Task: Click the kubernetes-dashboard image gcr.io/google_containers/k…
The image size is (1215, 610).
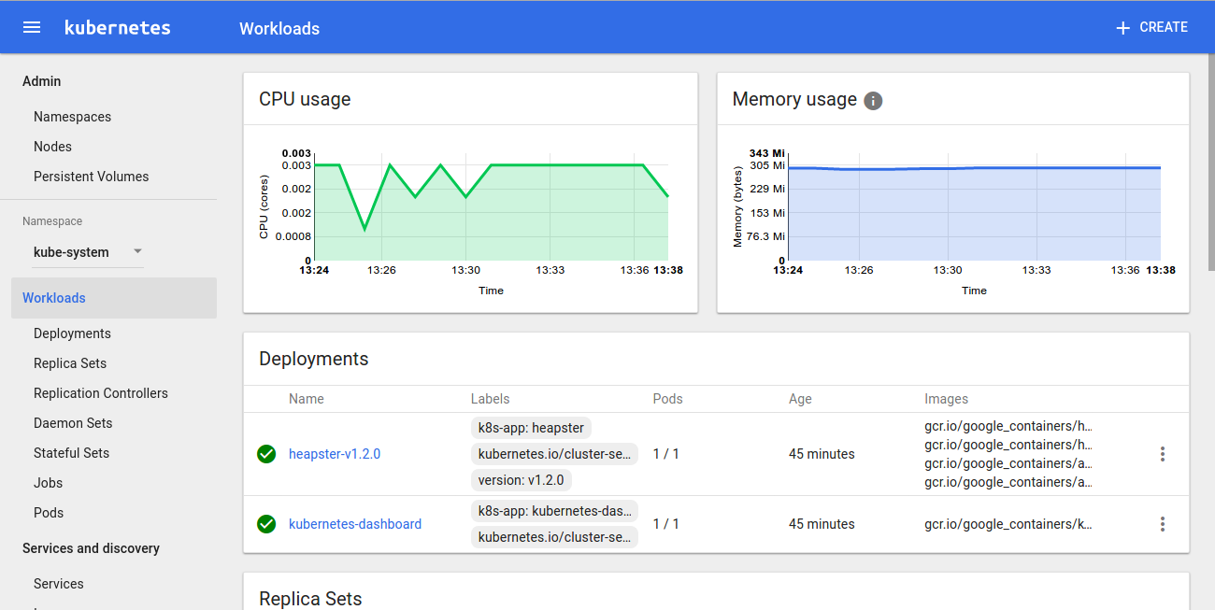Action: click(1008, 524)
